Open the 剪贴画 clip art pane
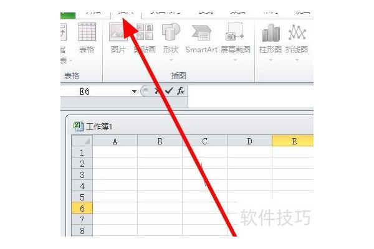Image resolution: width=374 pixels, height=249 pixels. coord(145,38)
